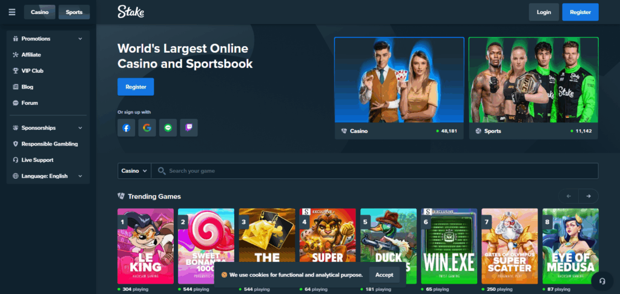Click the Login button

point(544,12)
